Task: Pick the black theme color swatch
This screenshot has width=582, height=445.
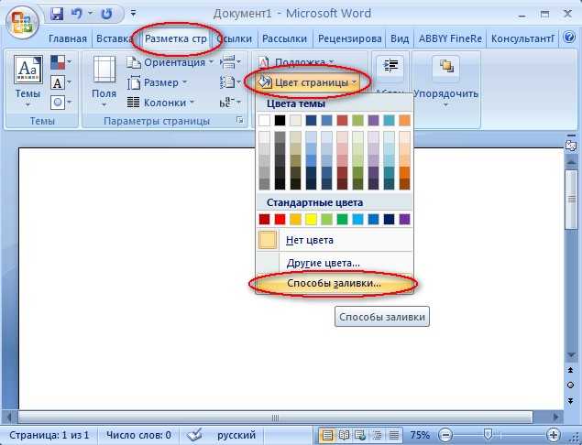Action: pyautogui.click(x=280, y=120)
